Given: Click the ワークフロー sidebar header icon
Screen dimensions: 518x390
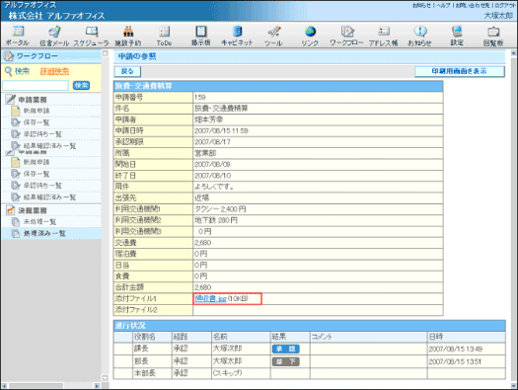Looking at the screenshot, I should click(9, 56).
